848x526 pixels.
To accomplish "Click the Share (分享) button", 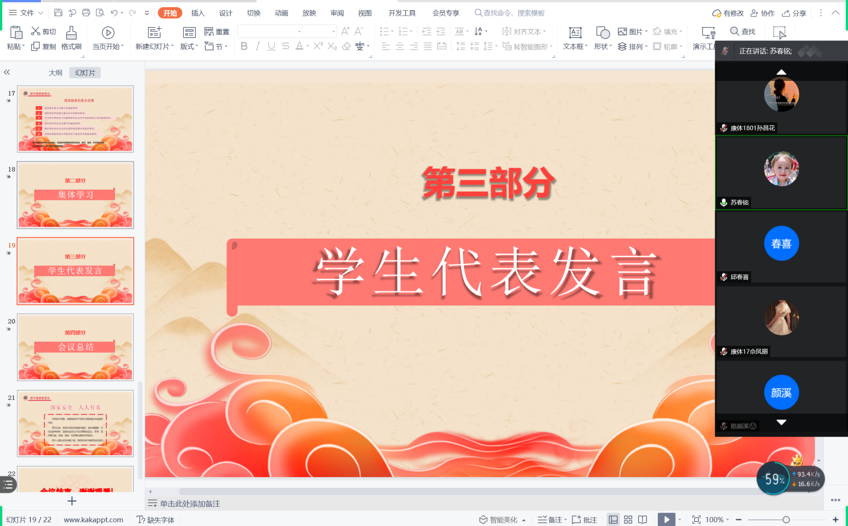I will [794, 13].
